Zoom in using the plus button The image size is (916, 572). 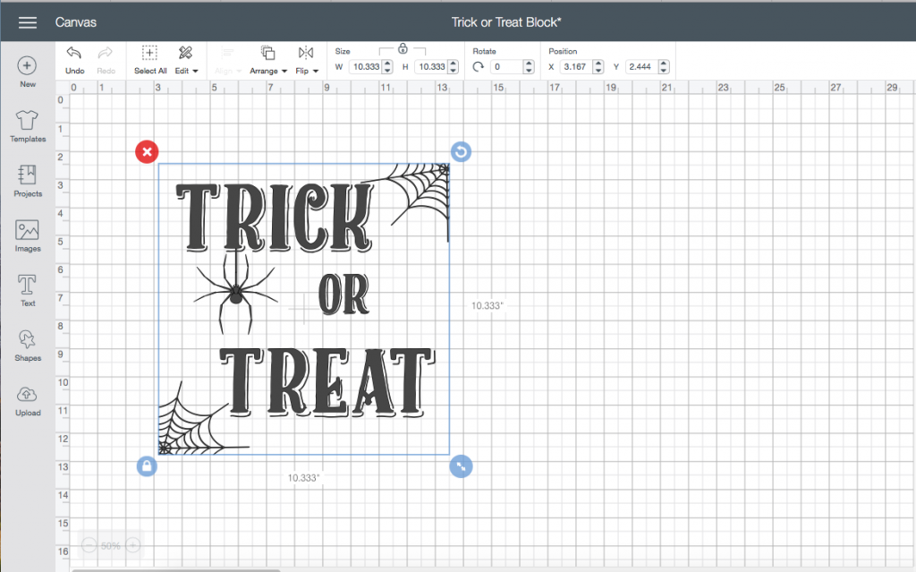tap(132, 544)
